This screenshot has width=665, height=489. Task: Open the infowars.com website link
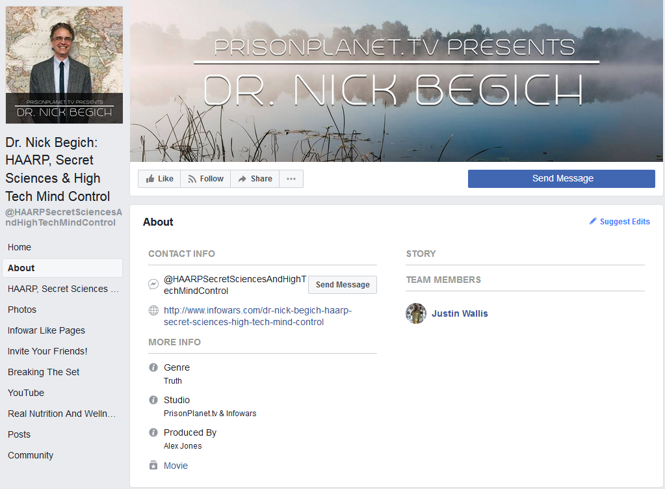tap(258, 316)
